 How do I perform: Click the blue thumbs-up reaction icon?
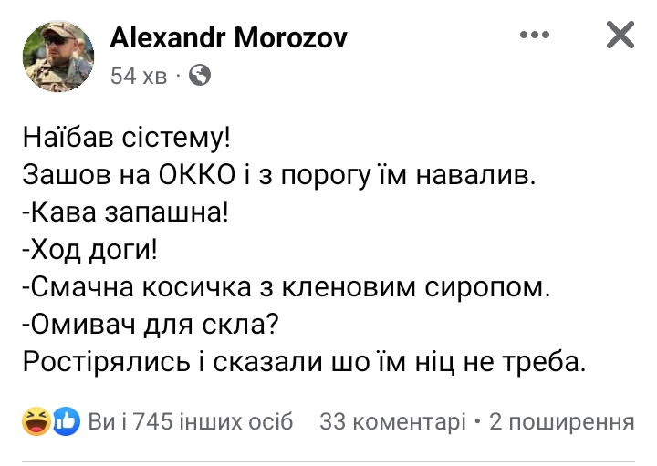tap(65, 421)
